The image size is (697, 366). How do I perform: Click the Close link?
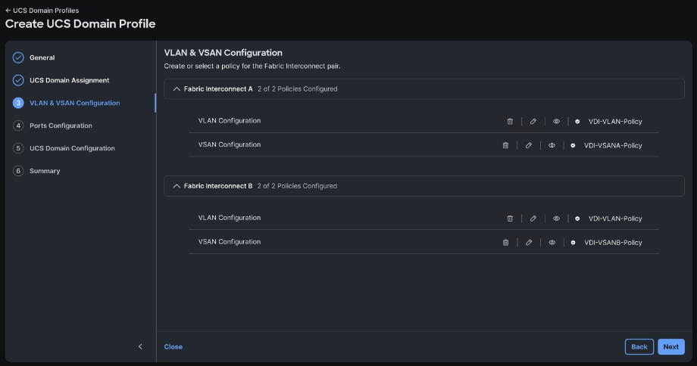pos(173,346)
